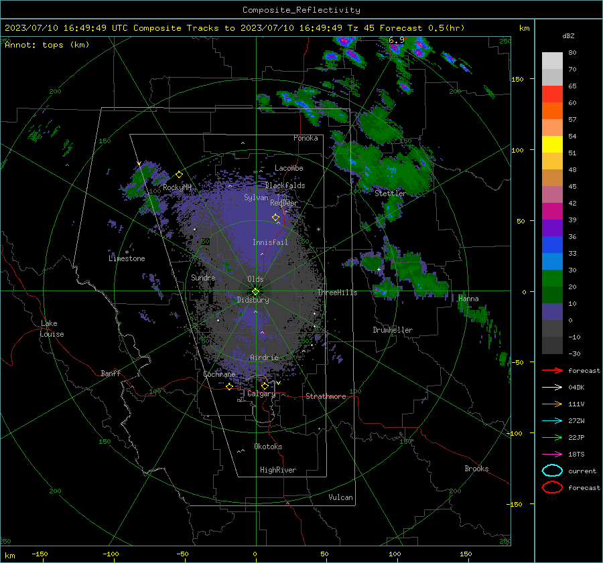The width and height of the screenshot is (603, 563).
Task: Click the yellow radar-site marker under Olds
Action: coord(255,291)
